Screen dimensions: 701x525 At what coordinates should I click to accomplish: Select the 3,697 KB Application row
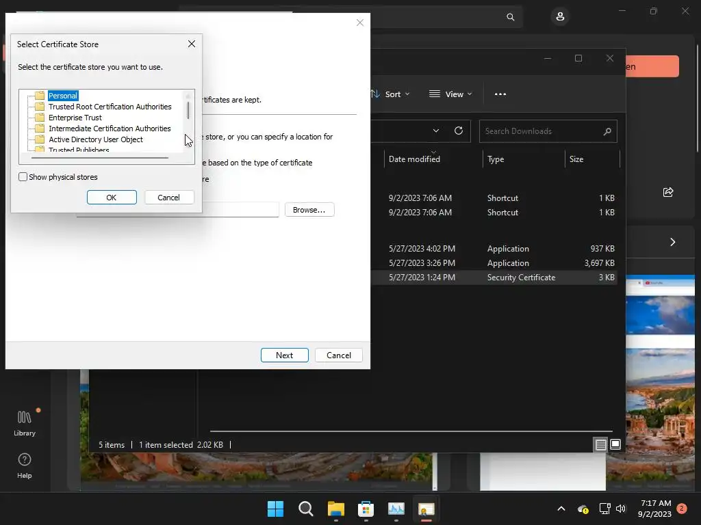pos(494,263)
